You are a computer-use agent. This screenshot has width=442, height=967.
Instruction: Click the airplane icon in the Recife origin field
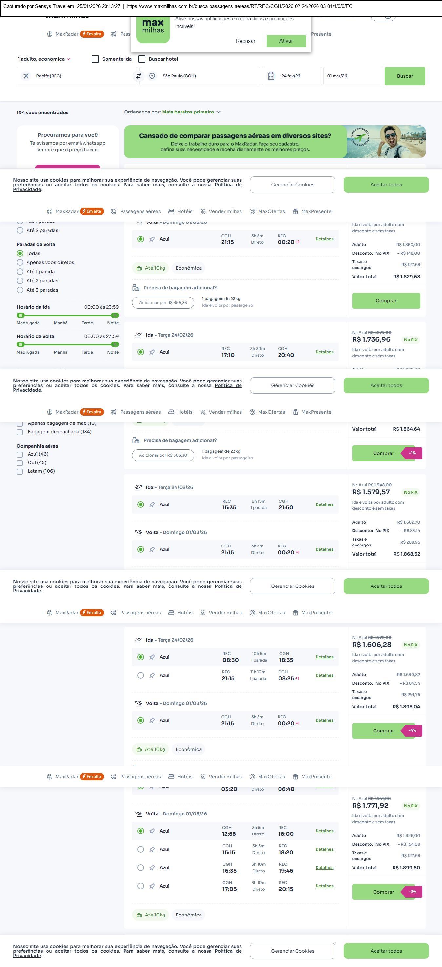tap(26, 76)
